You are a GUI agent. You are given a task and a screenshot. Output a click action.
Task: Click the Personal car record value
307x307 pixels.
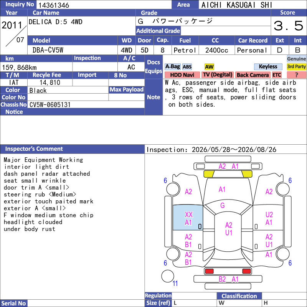pos(252,50)
